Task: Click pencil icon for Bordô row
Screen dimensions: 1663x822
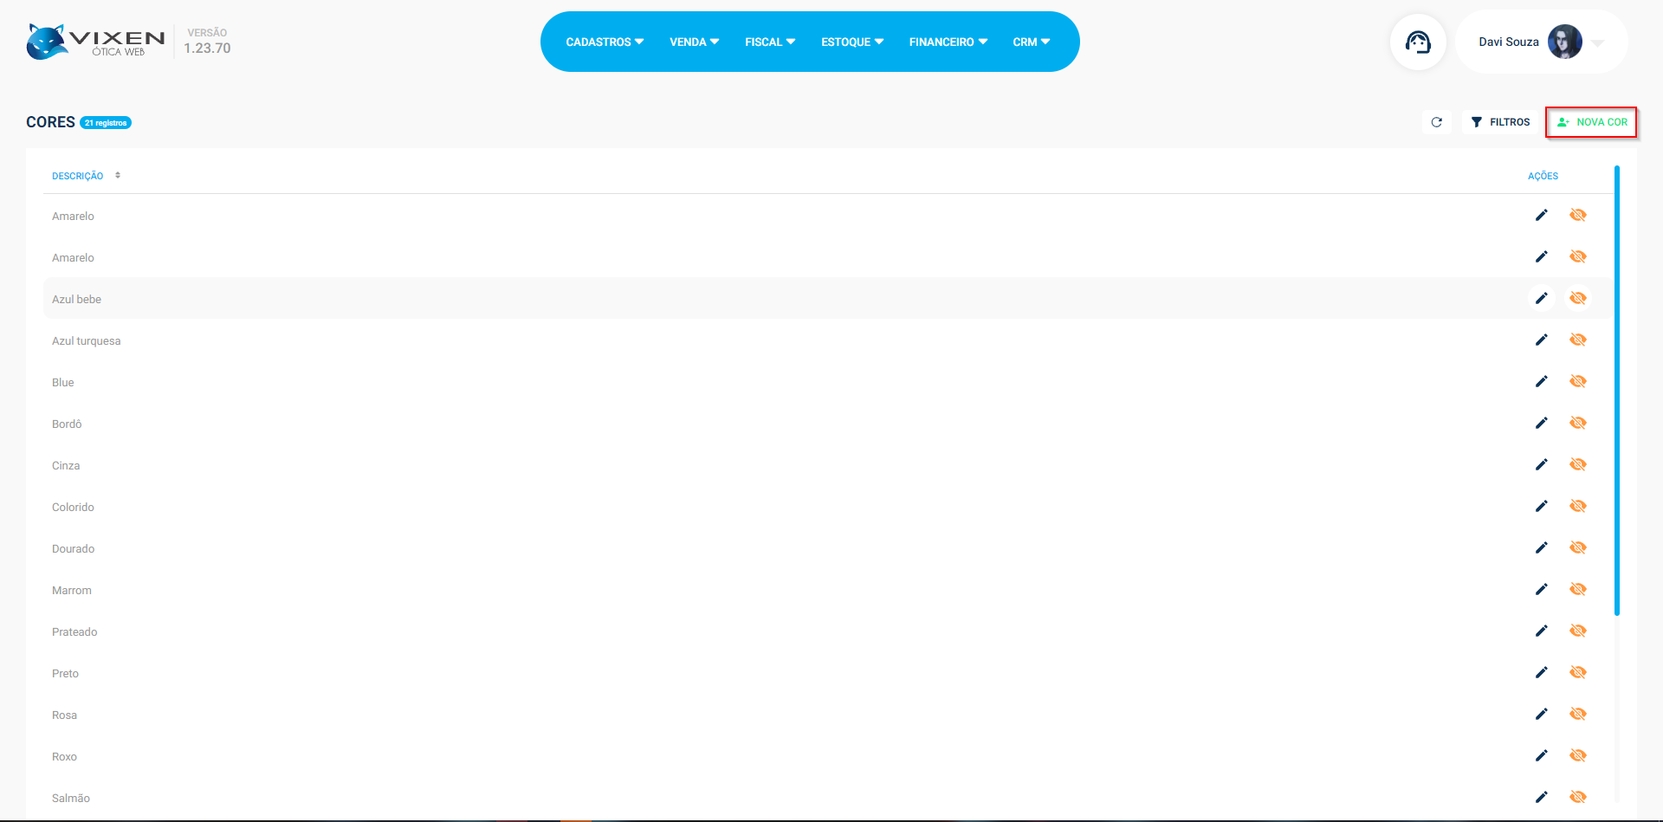Action: point(1541,423)
